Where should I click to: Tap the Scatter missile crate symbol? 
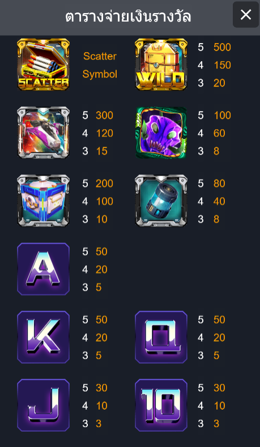click(x=43, y=65)
